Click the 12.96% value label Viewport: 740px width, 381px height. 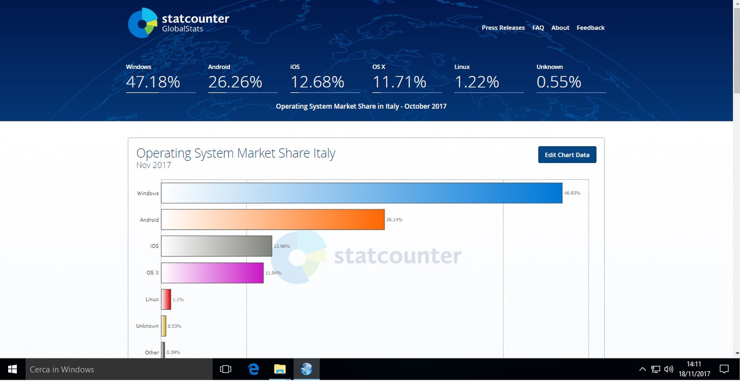[282, 246]
